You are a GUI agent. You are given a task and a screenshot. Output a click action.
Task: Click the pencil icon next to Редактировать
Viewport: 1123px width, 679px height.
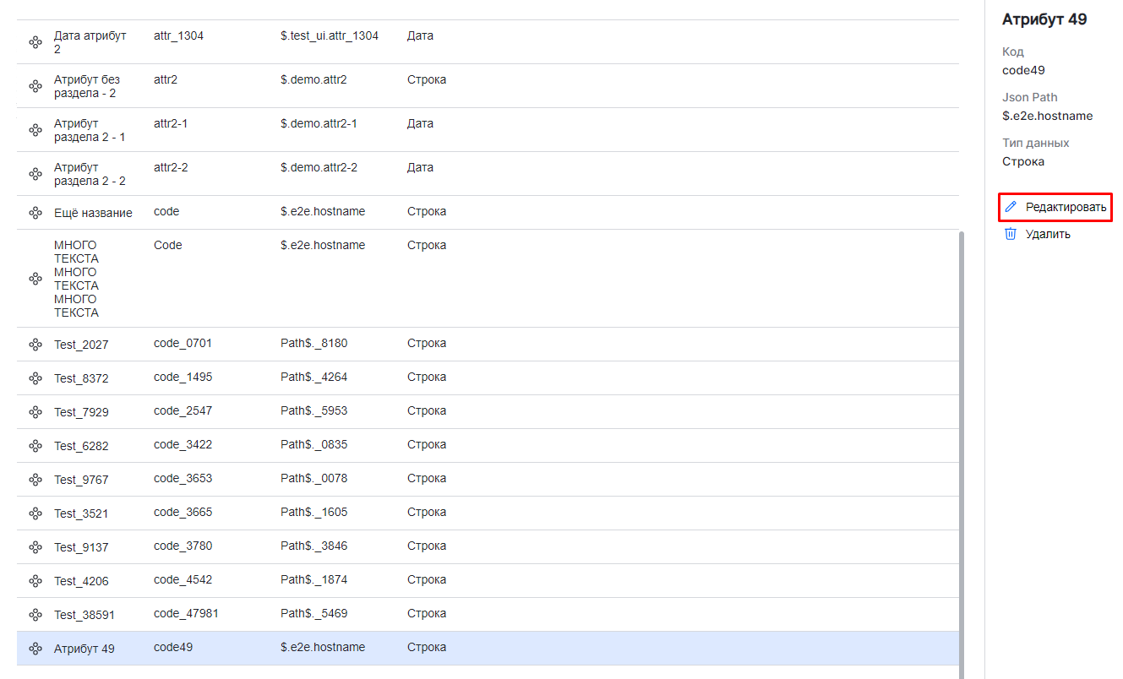[x=1011, y=207]
